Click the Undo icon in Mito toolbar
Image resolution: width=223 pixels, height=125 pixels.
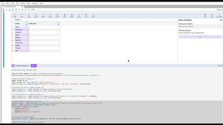15,16
